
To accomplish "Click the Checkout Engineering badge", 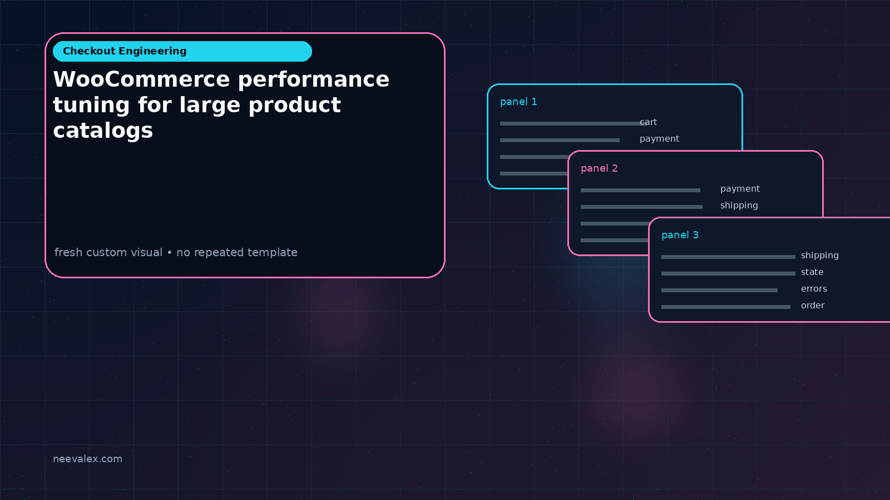I will (x=182, y=51).
